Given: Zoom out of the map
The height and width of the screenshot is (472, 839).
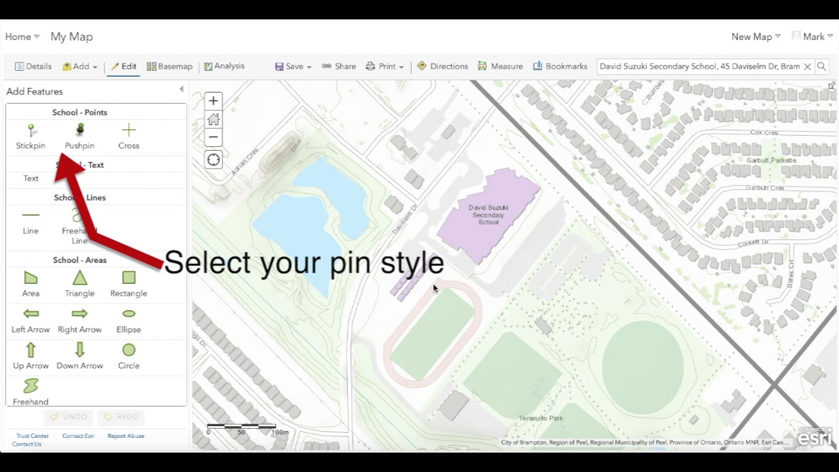Looking at the screenshot, I should pyautogui.click(x=213, y=138).
